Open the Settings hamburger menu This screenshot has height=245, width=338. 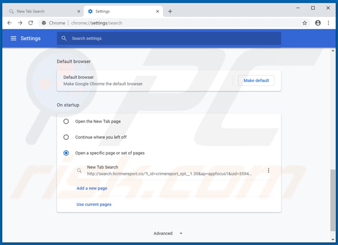coord(13,38)
